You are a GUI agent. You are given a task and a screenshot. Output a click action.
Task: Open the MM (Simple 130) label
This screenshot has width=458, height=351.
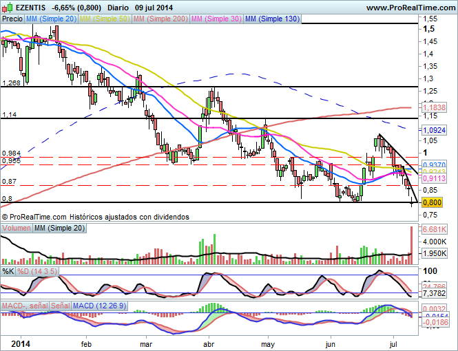click(x=272, y=19)
